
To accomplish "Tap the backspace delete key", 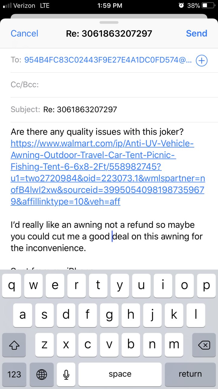I will coord(204,345).
